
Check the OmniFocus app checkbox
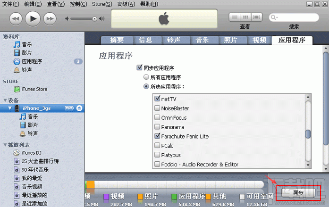[x=157, y=117]
